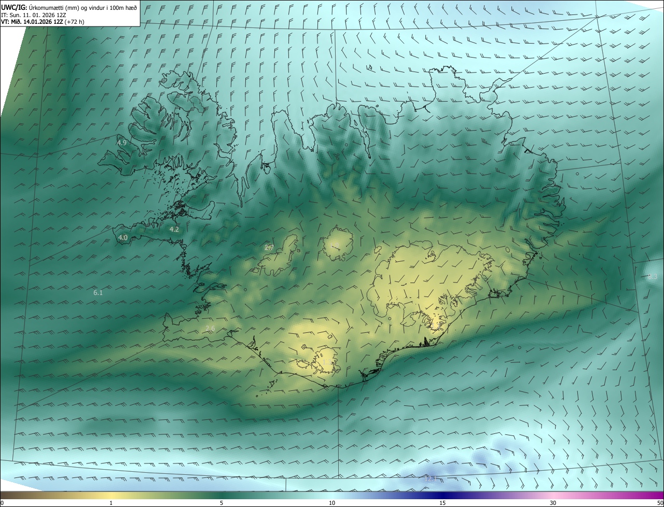Image resolution: width=664 pixels, height=507 pixels.
Task: Click the 4.0 value label at the peninsula tip
Action: 123,238
